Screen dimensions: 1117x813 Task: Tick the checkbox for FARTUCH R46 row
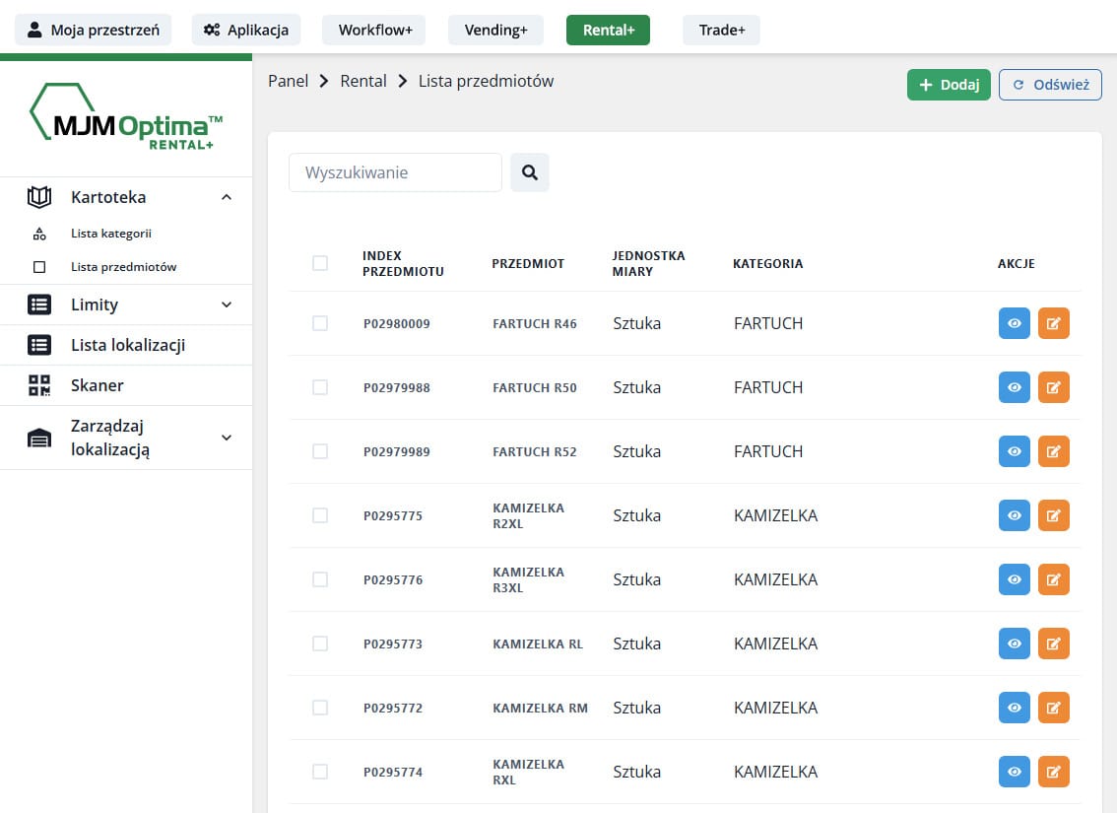coord(320,323)
